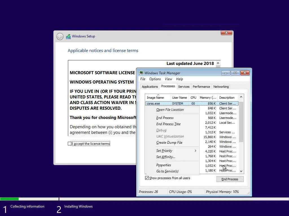Click the Applicable notices and license terms heading
The width and height of the screenshot is (289, 216).
103,51
